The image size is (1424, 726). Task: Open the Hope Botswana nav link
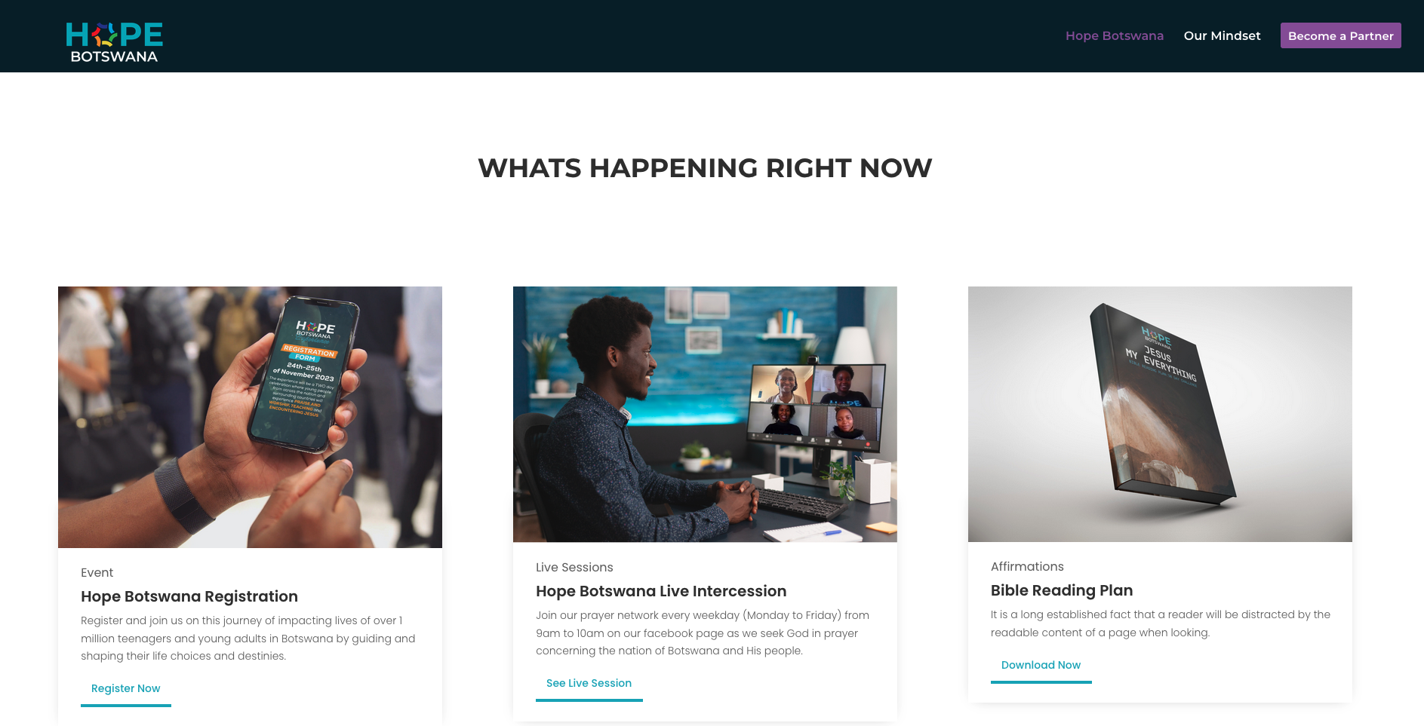[x=1114, y=35]
